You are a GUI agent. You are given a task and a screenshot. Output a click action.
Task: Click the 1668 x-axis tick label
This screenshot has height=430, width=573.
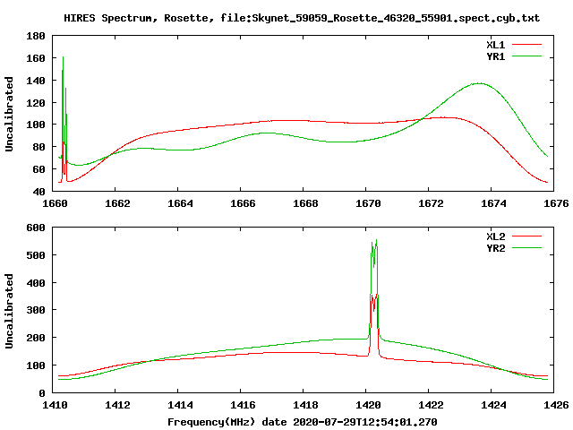(305, 203)
